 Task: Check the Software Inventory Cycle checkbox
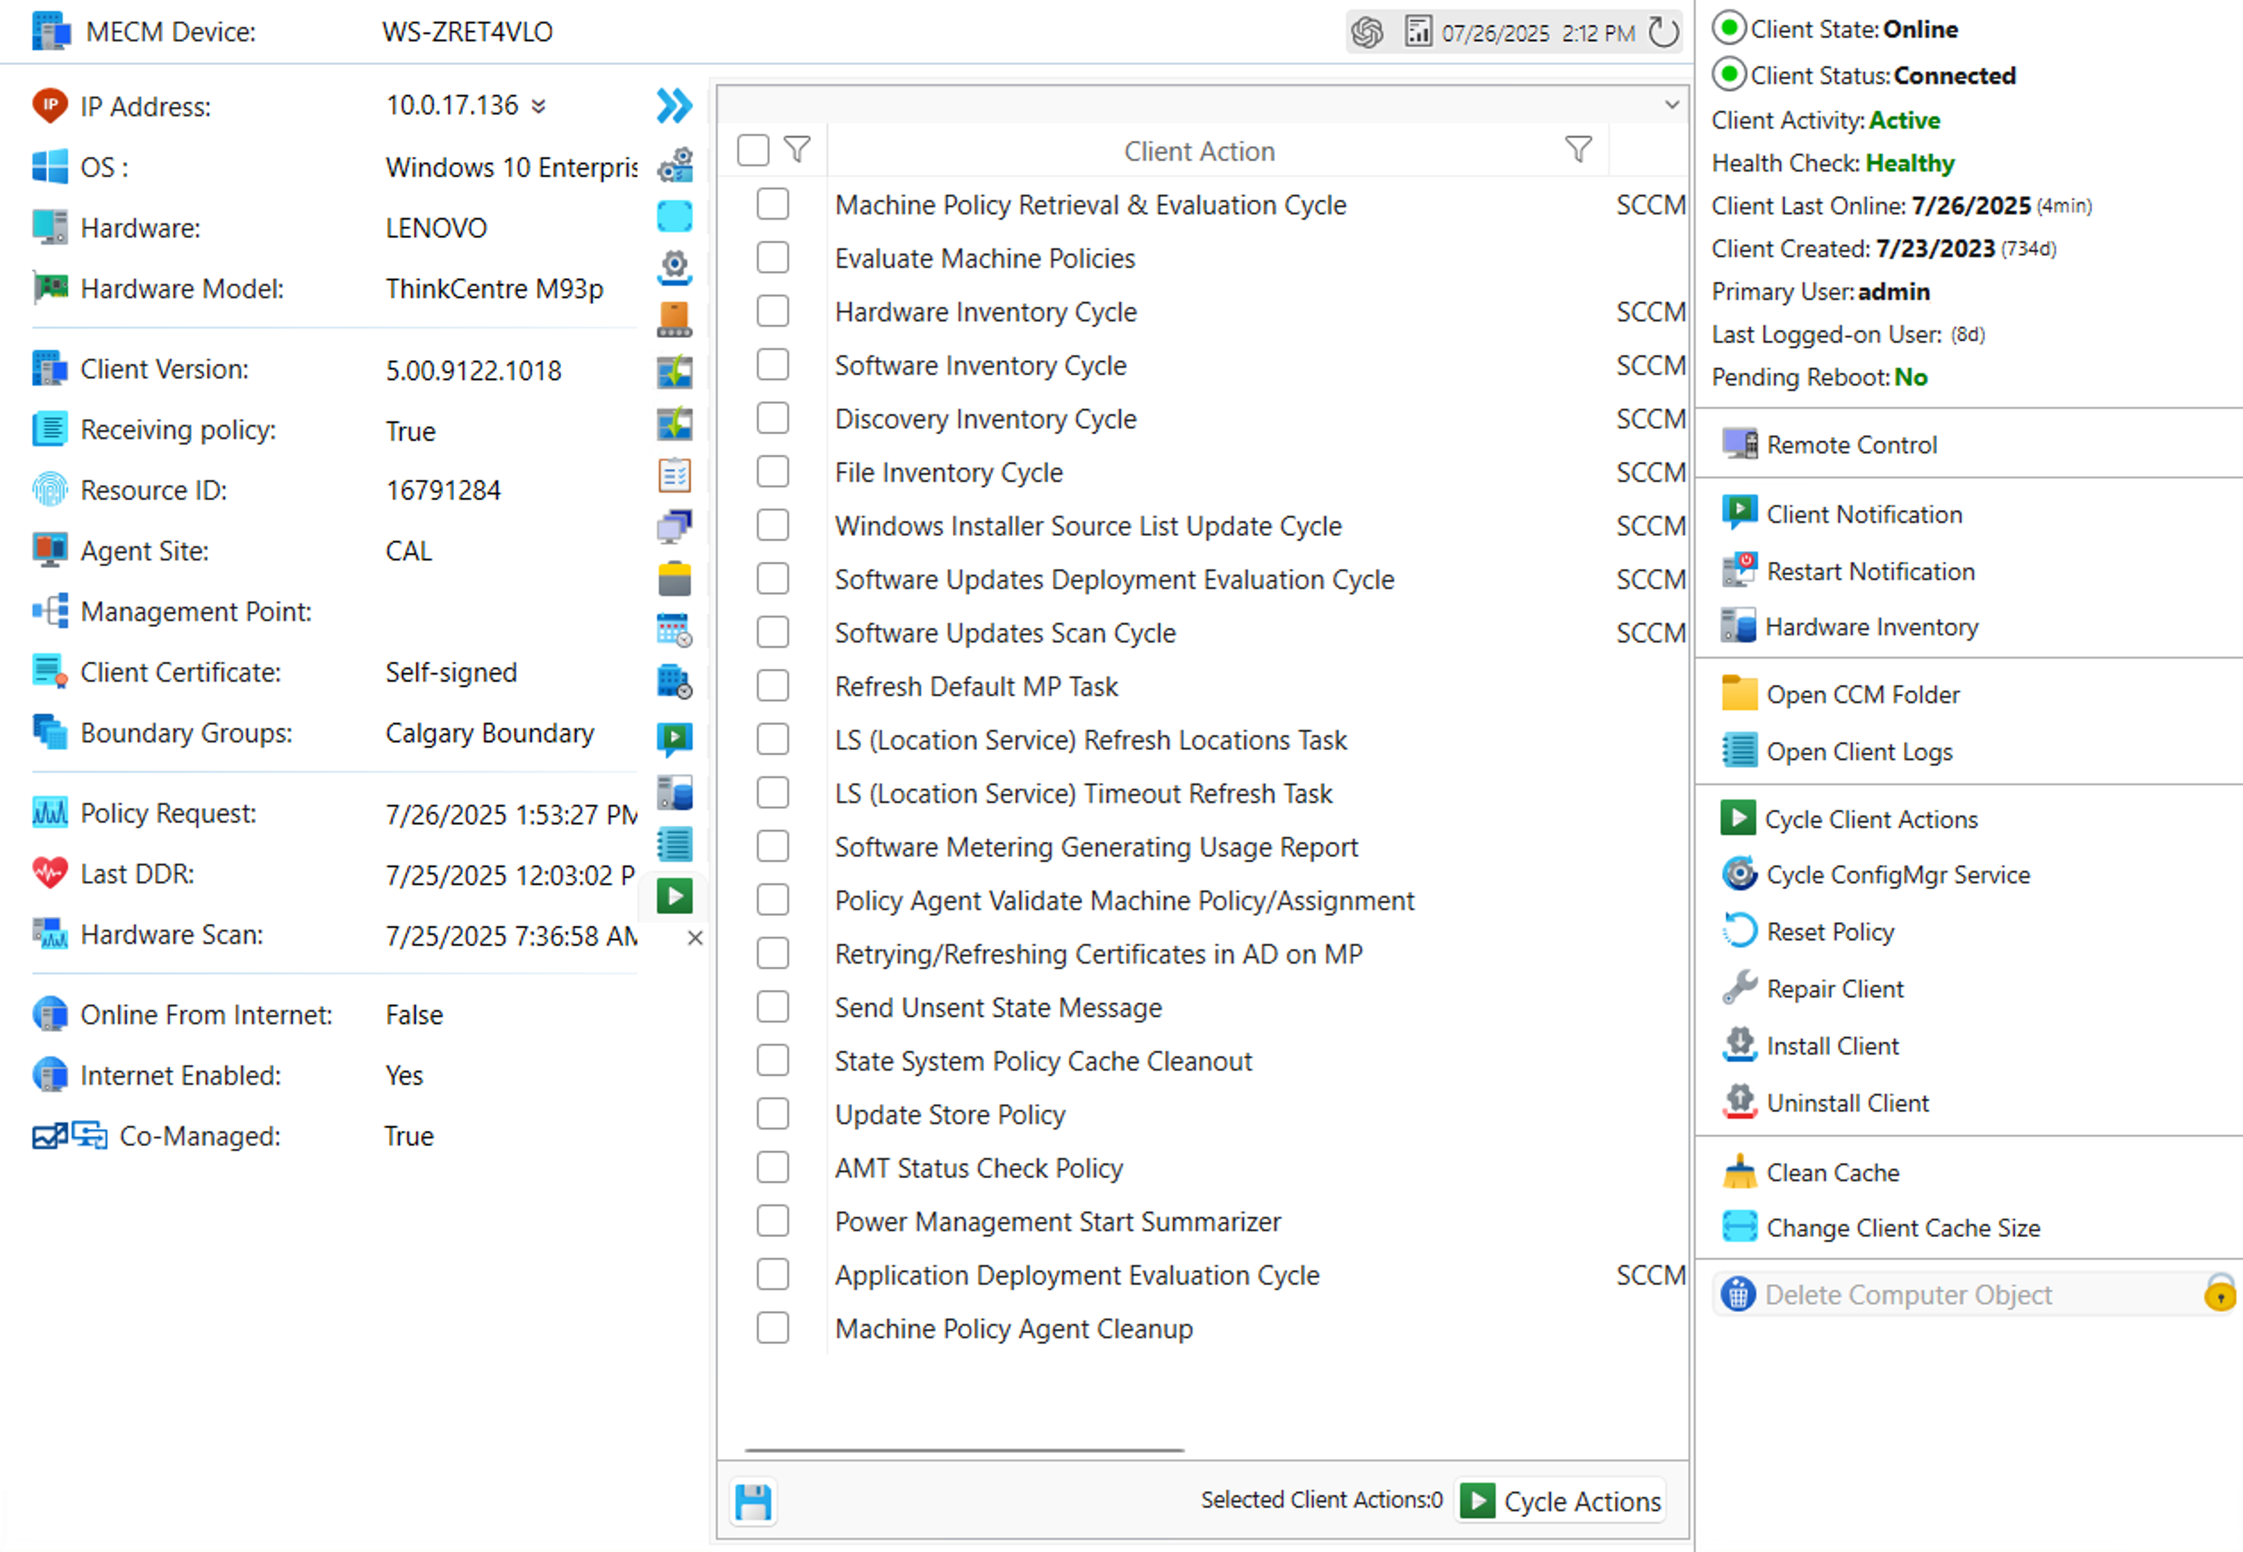click(772, 365)
